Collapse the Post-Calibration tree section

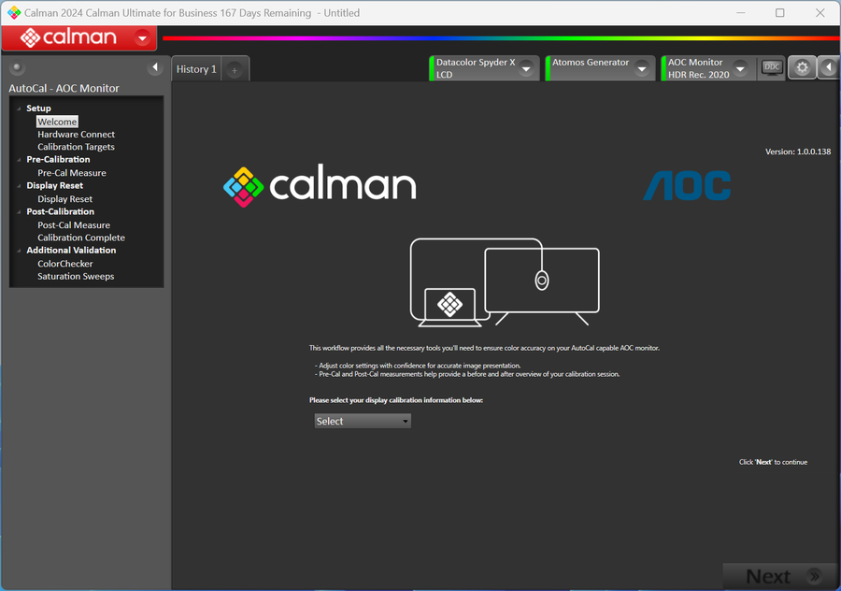point(20,211)
